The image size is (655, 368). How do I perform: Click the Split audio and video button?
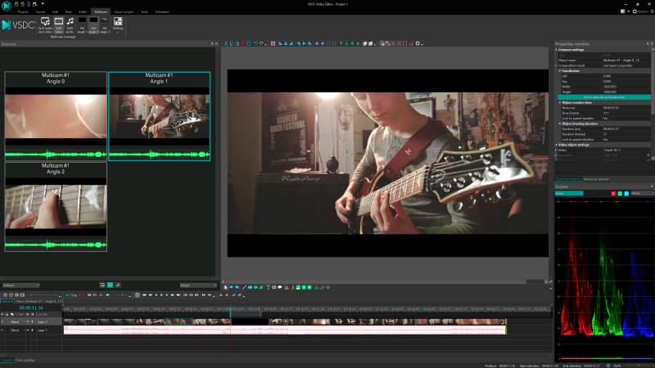tap(45, 25)
